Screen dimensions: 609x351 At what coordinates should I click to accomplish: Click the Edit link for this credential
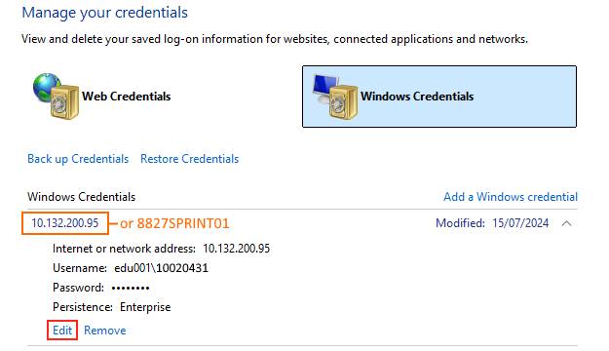pyautogui.click(x=62, y=331)
